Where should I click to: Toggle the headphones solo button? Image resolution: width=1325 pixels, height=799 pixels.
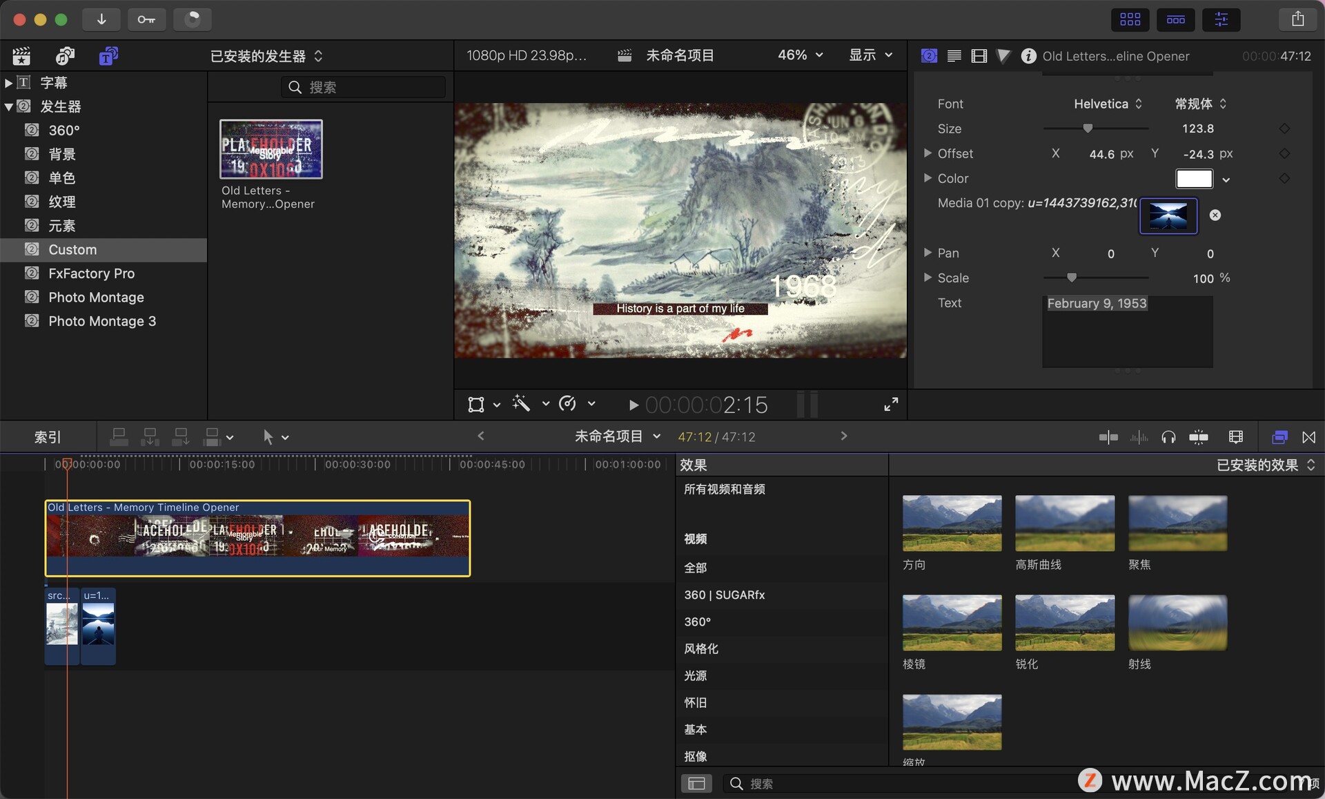pyautogui.click(x=1168, y=437)
